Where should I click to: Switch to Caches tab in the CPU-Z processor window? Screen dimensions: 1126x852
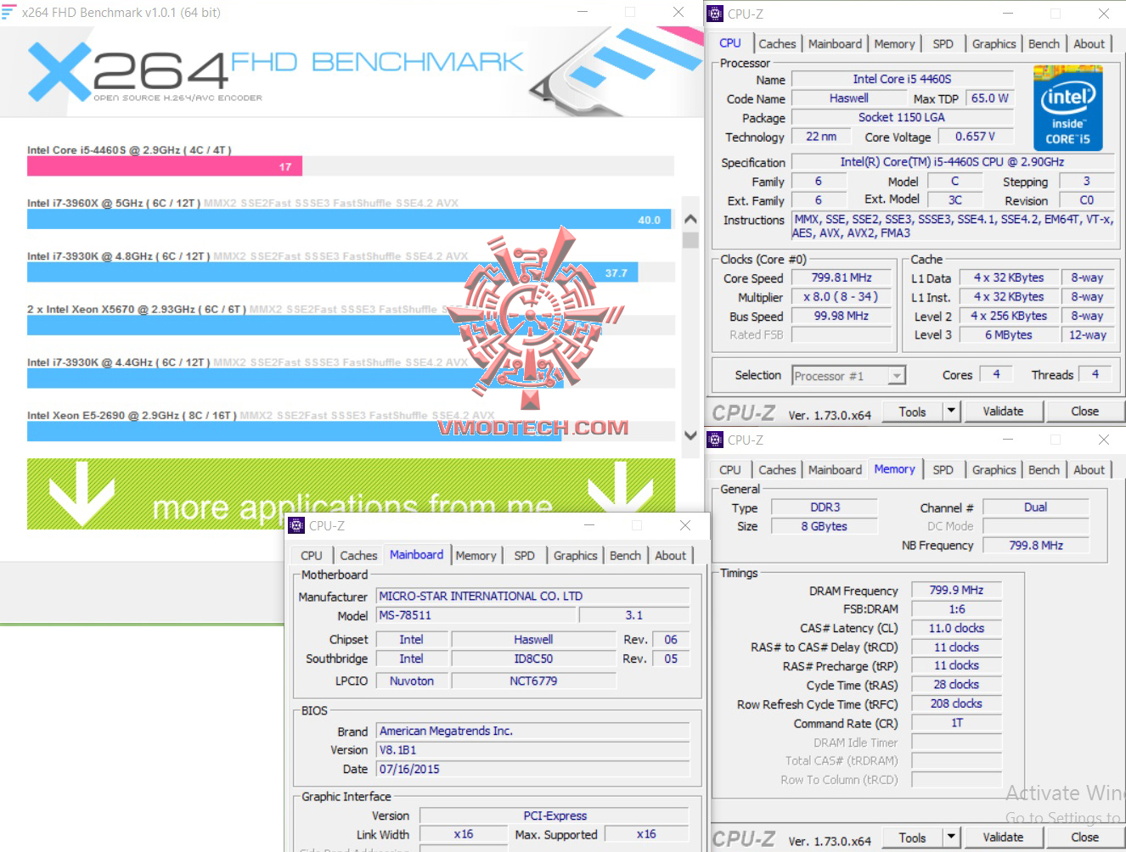click(x=777, y=44)
